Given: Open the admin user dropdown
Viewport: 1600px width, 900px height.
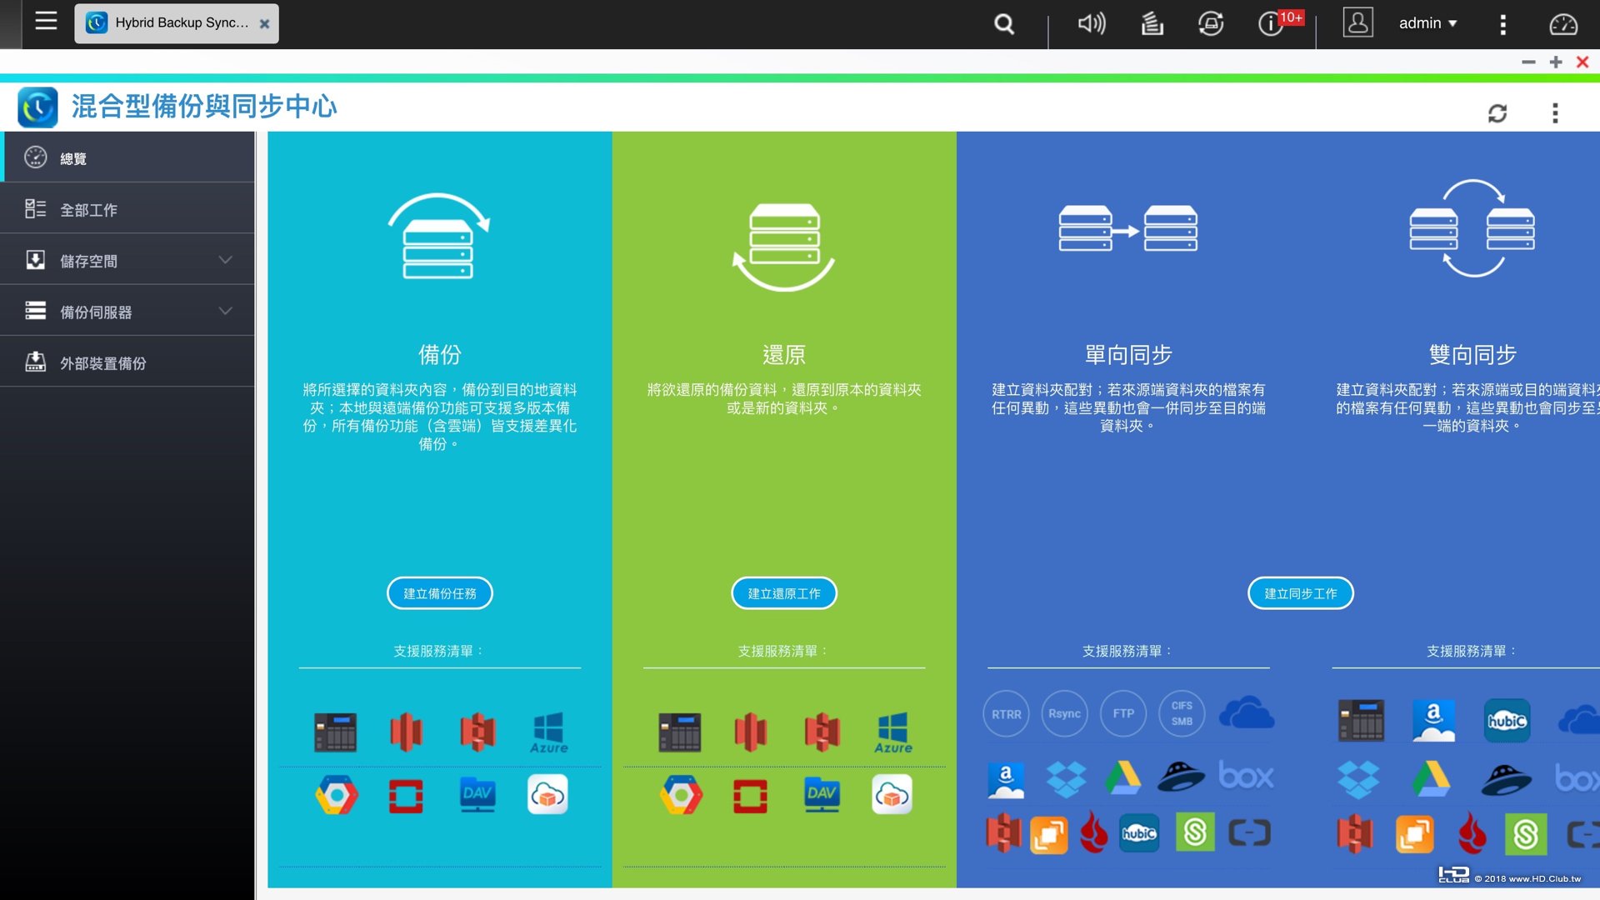Looking at the screenshot, I should [x=1427, y=23].
